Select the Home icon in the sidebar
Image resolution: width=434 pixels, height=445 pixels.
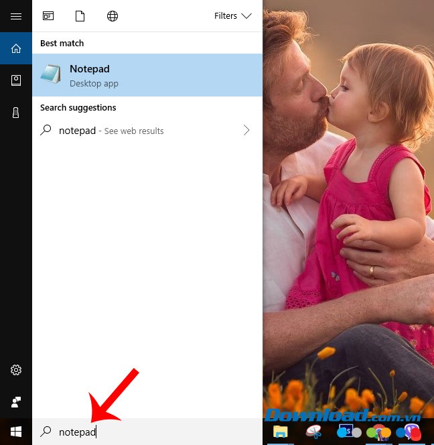[16, 48]
